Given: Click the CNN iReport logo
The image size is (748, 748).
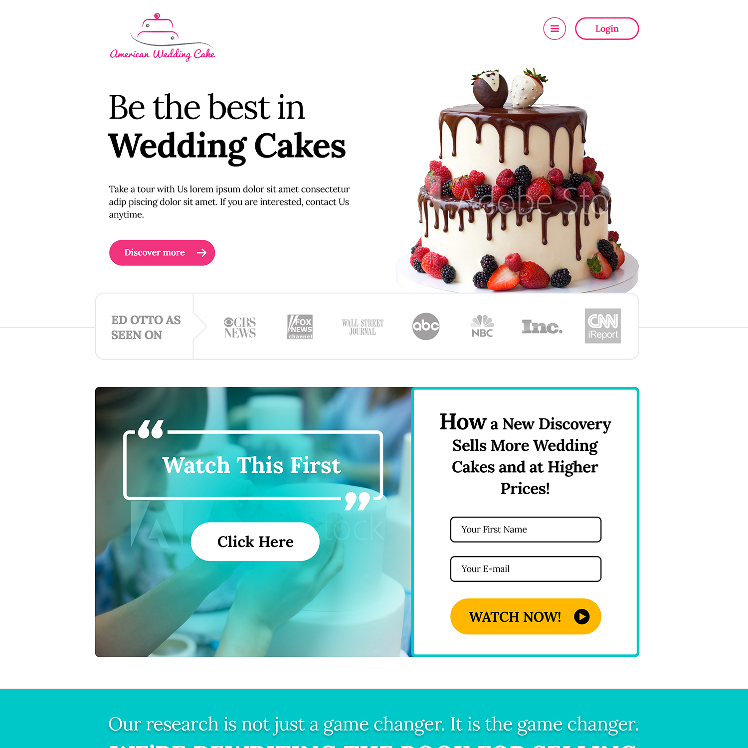Looking at the screenshot, I should pyautogui.click(x=602, y=326).
